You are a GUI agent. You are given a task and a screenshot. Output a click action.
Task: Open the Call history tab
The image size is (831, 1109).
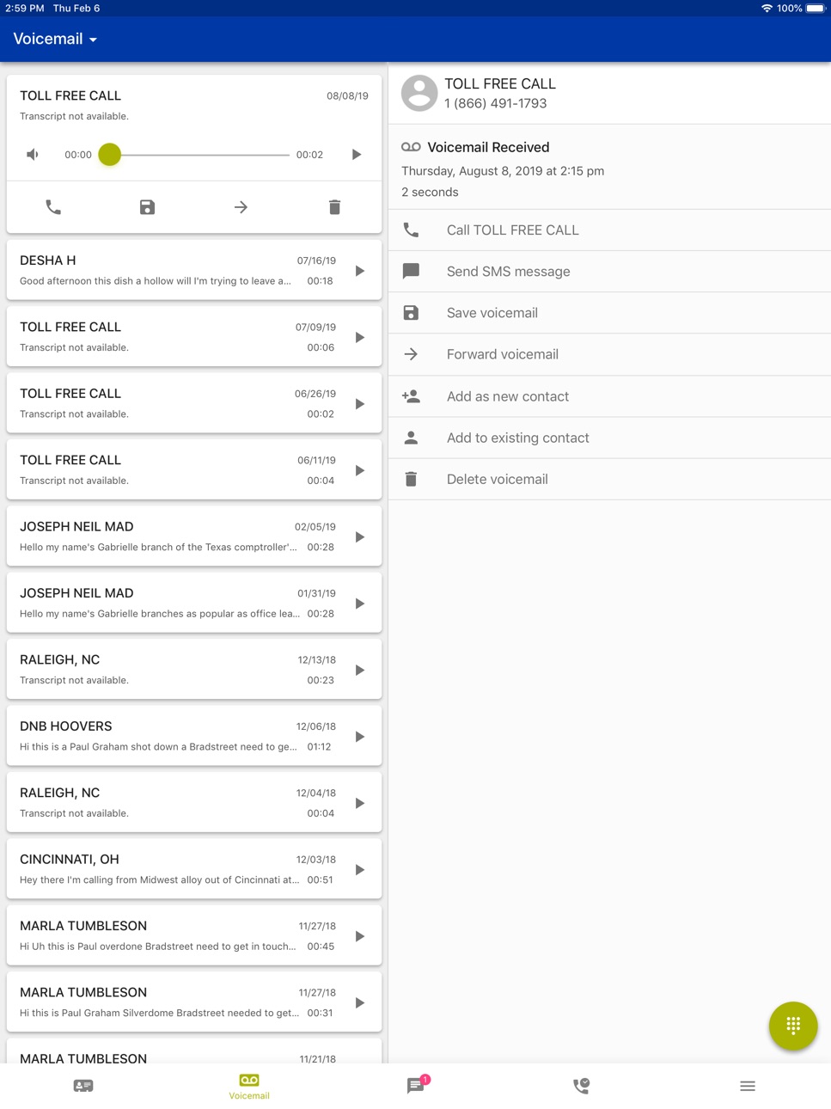[x=582, y=1086]
